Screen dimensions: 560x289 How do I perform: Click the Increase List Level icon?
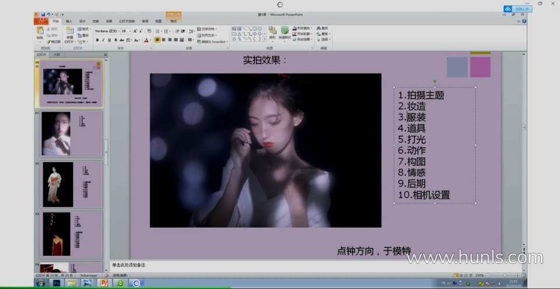183,31
